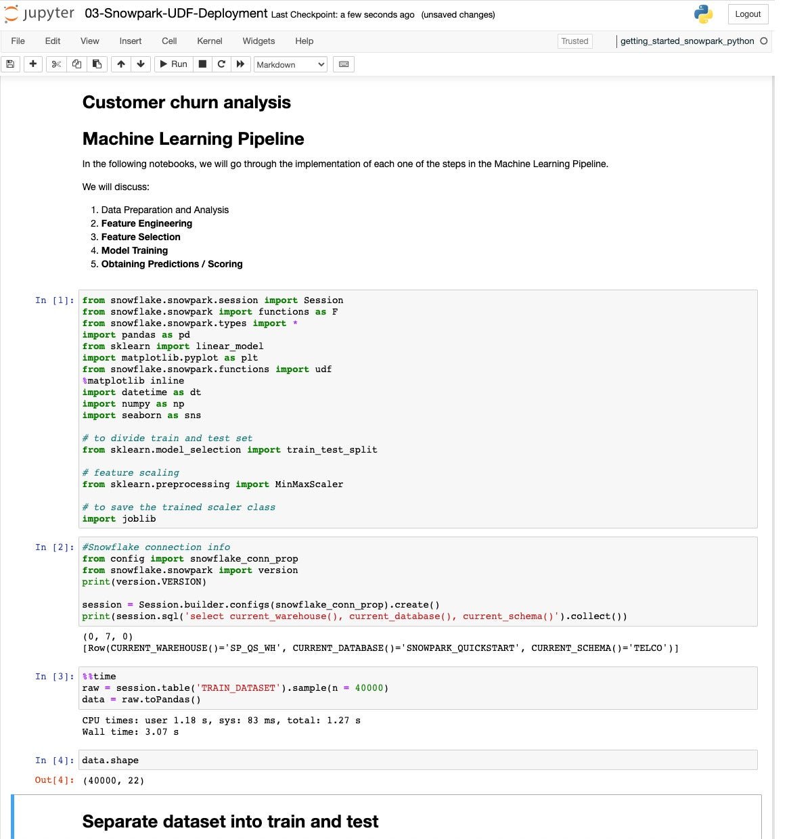The image size is (812, 839).
Task: Click the save and checkpoint icon
Action: [x=10, y=64]
